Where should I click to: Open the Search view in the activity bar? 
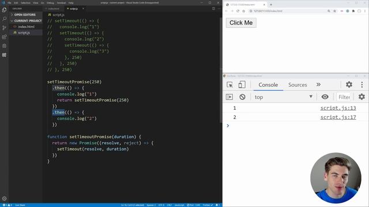4,19
